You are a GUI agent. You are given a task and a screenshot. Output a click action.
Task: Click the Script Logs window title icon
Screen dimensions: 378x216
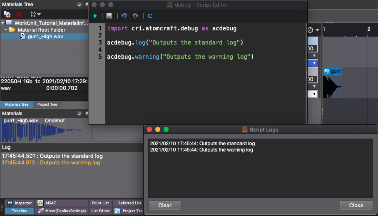pyautogui.click(x=245, y=129)
